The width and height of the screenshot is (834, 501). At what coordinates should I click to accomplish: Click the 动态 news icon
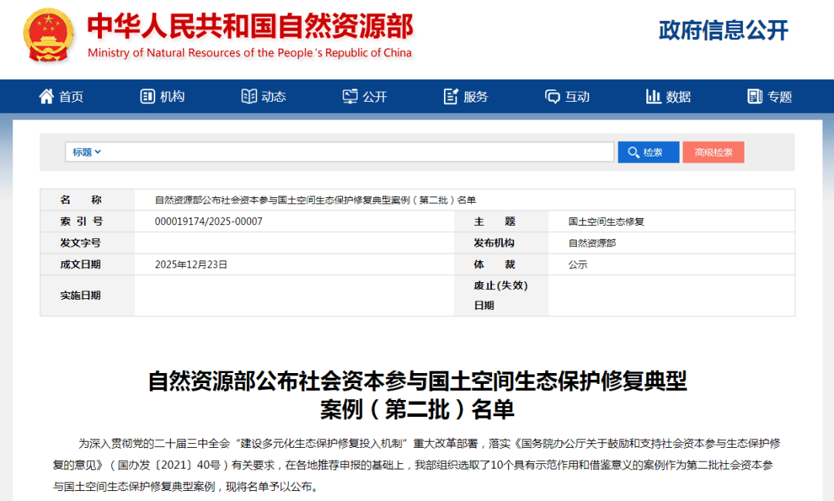[x=249, y=96]
